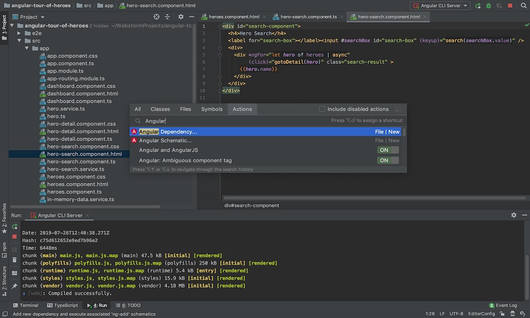This screenshot has width=530, height=318.
Task: Collapse the app folder in project tree
Action: (27, 48)
